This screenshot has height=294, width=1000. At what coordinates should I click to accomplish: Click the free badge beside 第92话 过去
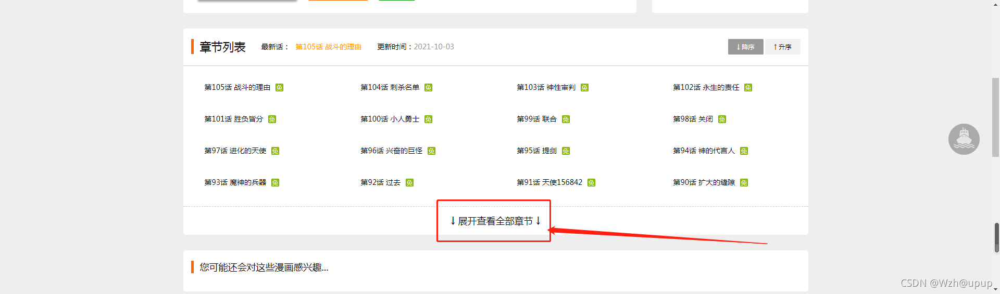tap(409, 183)
